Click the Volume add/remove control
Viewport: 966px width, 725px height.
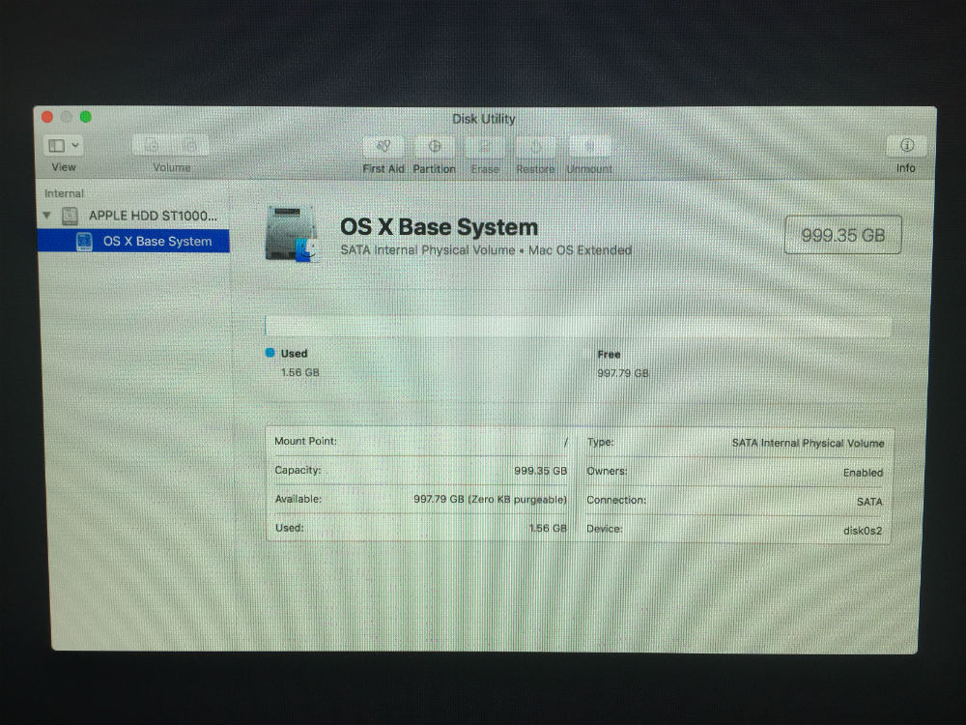(171, 146)
